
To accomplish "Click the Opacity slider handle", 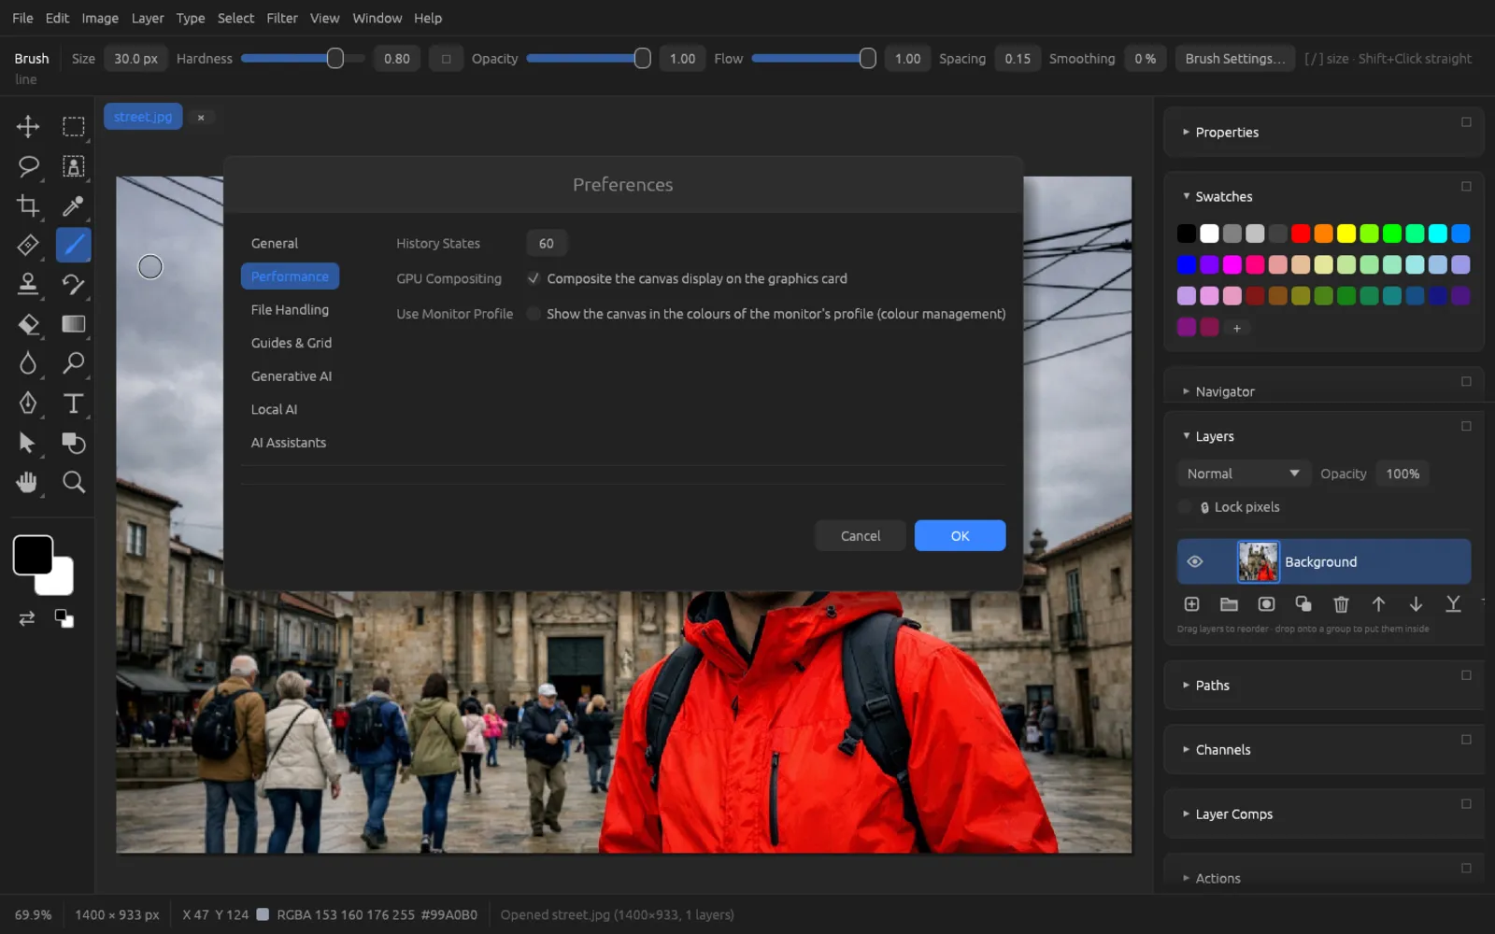I will pos(642,59).
